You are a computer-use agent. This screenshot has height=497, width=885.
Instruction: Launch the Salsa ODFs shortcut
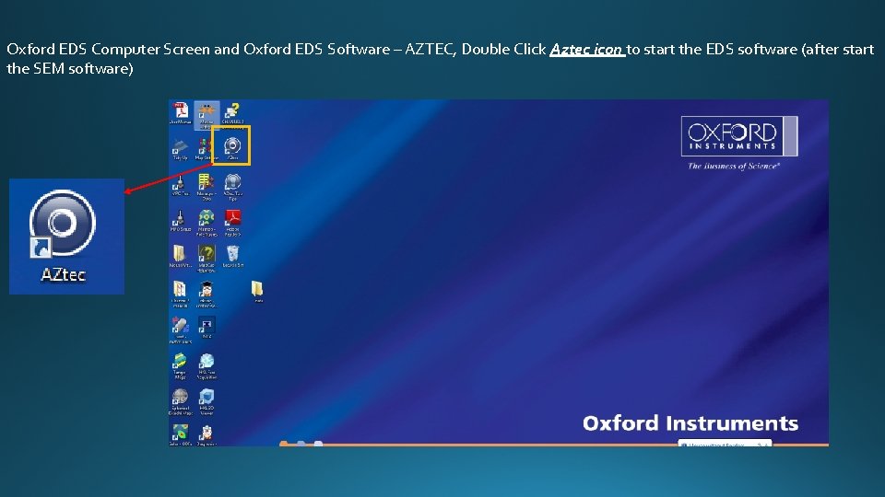(181, 435)
